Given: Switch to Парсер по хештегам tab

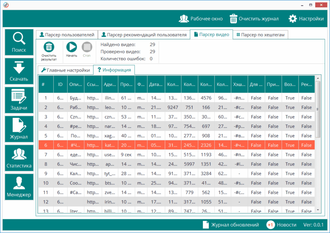Looking at the screenshot, I should [x=260, y=35].
